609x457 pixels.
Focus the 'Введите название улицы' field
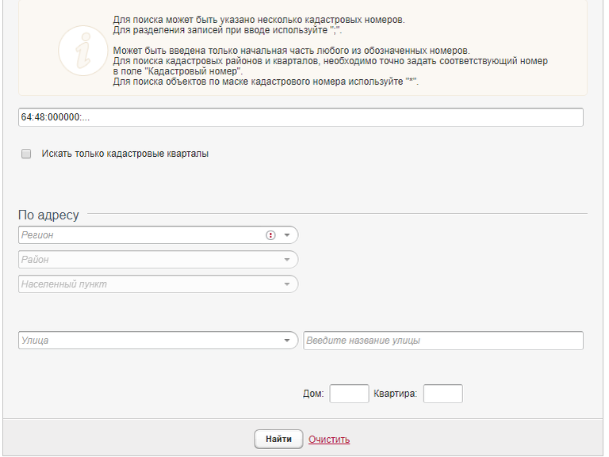[x=443, y=341]
